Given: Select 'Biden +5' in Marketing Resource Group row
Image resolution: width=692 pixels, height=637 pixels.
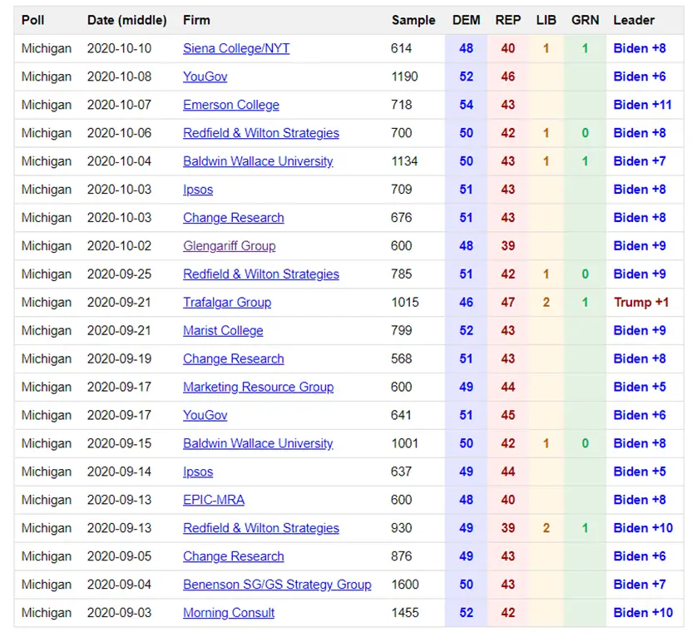Looking at the screenshot, I should point(640,388).
